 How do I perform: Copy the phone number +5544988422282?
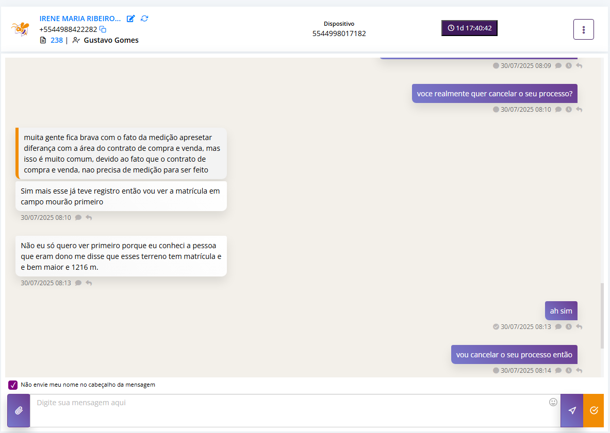point(103,29)
